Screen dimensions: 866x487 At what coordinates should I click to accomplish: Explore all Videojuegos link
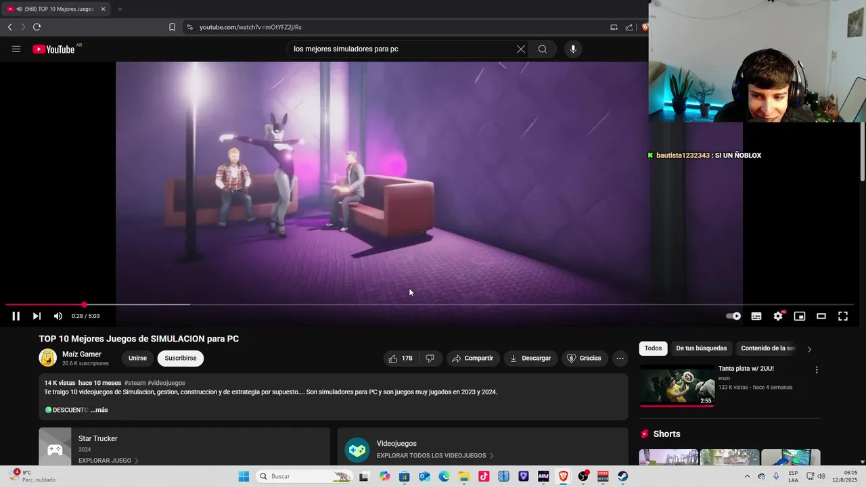(435, 456)
